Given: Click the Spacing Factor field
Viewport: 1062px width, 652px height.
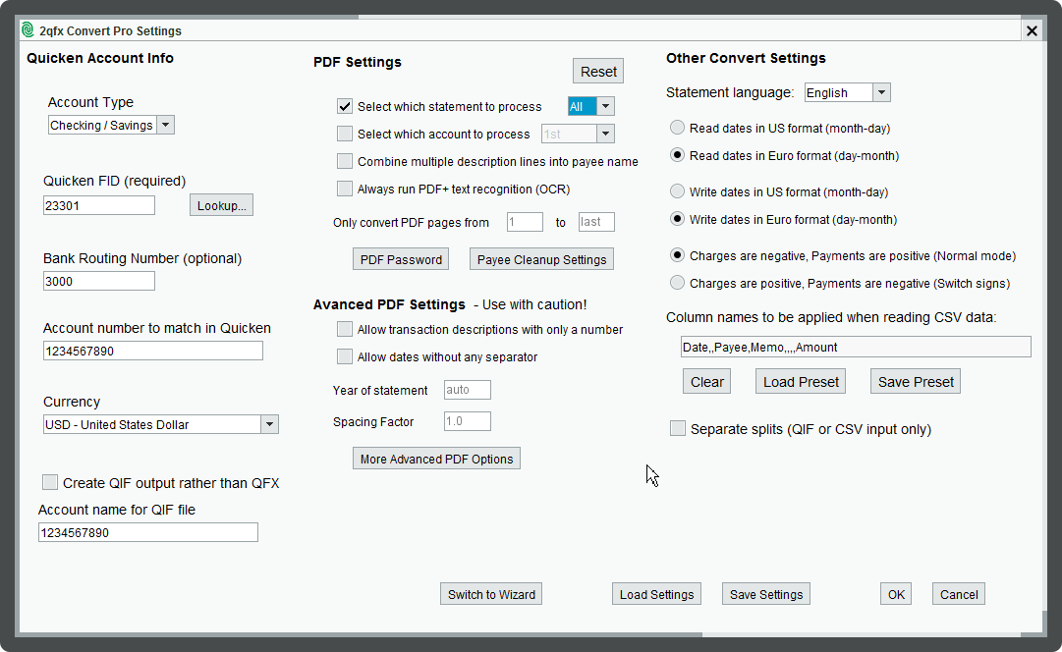Looking at the screenshot, I should [468, 421].
